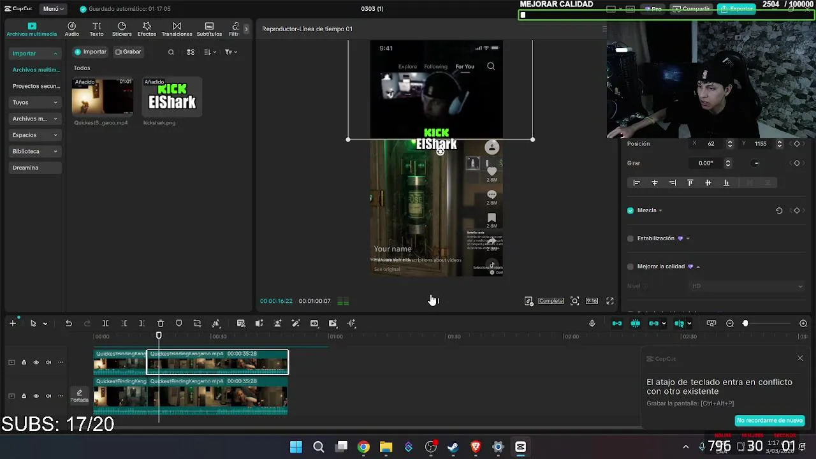Undo the last edit in the timeline
The width and height of the screenshot is (816, 459).
coord(69,324)
